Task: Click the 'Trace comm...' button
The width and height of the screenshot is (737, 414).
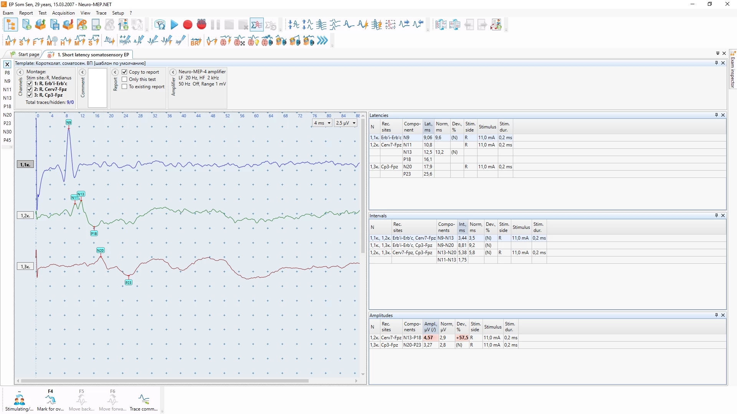Action: [x=144, y=401]
